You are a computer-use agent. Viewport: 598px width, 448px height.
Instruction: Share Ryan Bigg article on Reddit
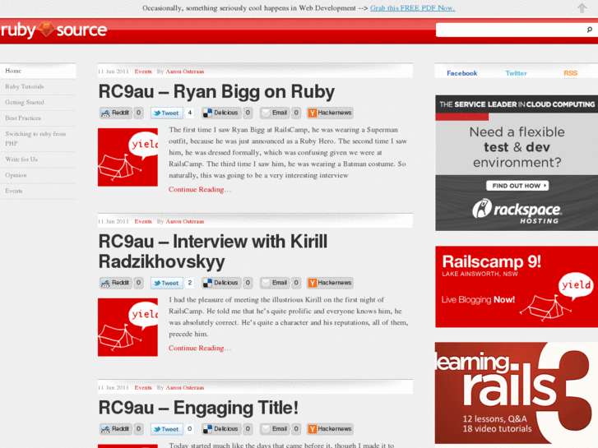115,113
